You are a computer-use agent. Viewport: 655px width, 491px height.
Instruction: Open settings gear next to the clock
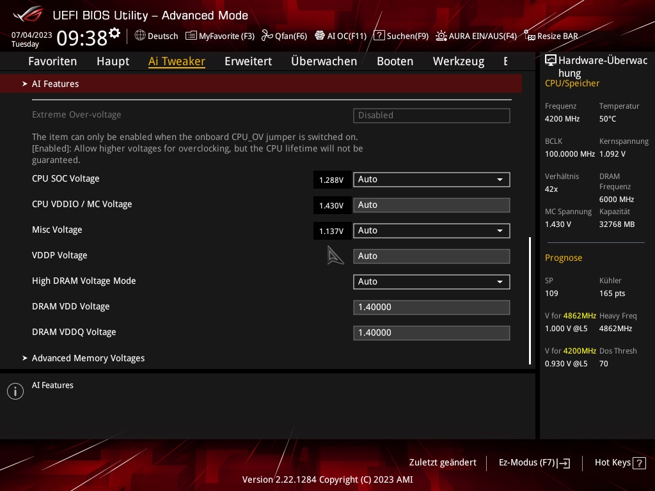[114, 33]
